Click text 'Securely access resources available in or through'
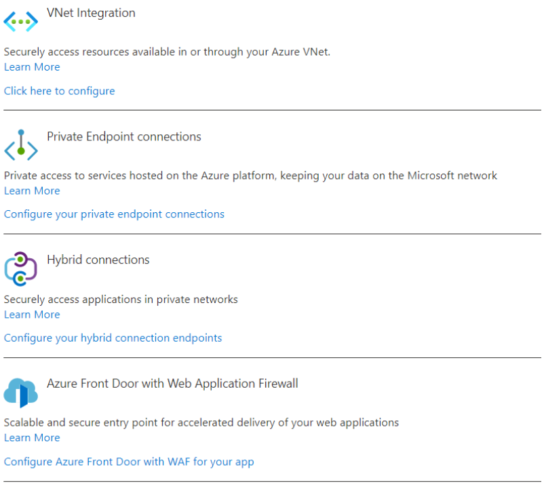Image resolution: width=544 pixels, height=484 pixels. pos(123,52)
